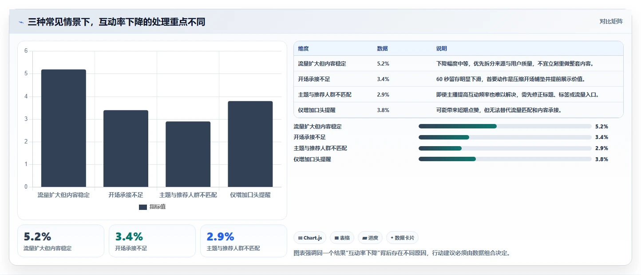Select the 表格 tag chip

tap(342, 238)
